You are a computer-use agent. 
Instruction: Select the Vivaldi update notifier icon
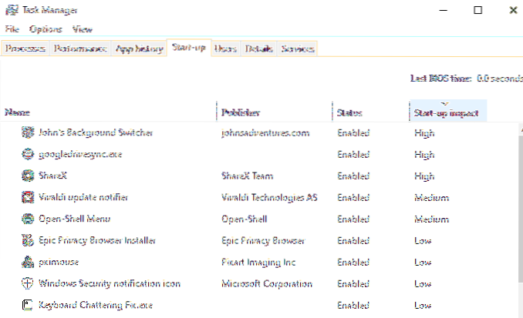point(28,197)
